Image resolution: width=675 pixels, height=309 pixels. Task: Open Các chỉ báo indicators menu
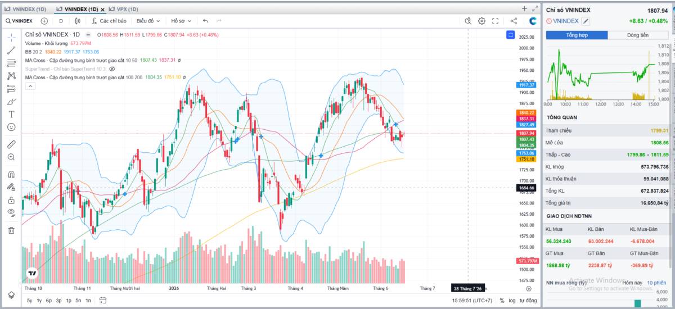[109, 21]
